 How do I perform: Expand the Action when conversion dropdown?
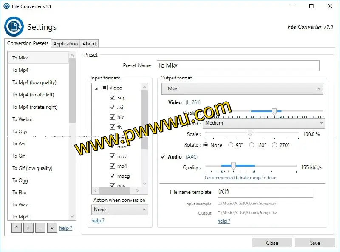coord(120,210)
